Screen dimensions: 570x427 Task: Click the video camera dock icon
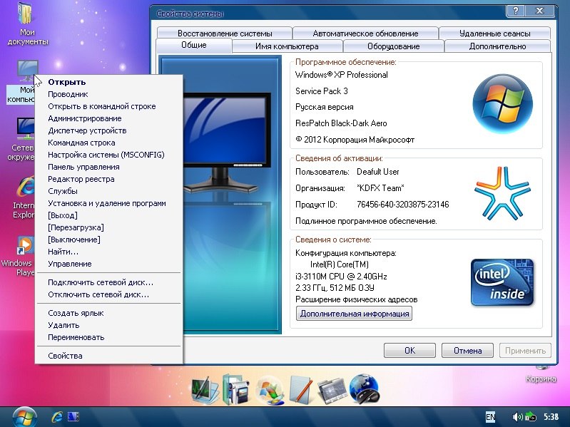click(x=234, y=389)
